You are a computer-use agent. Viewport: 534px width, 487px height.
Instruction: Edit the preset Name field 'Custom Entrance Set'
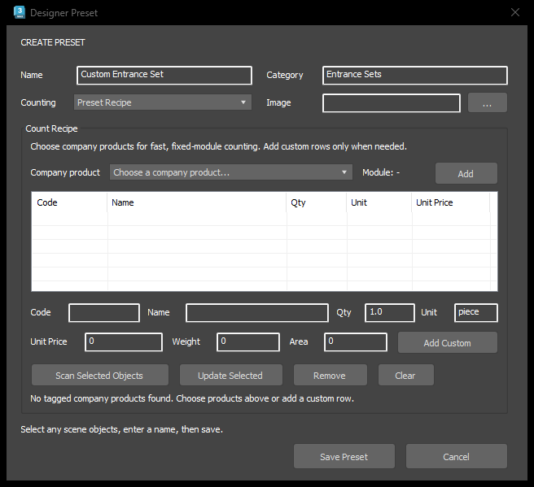[164, 75]
